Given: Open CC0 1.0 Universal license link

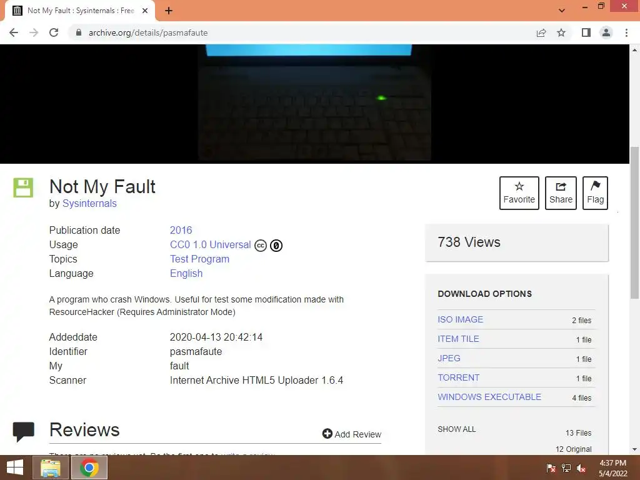Looking at the screenshot, I should coord(210,244).
